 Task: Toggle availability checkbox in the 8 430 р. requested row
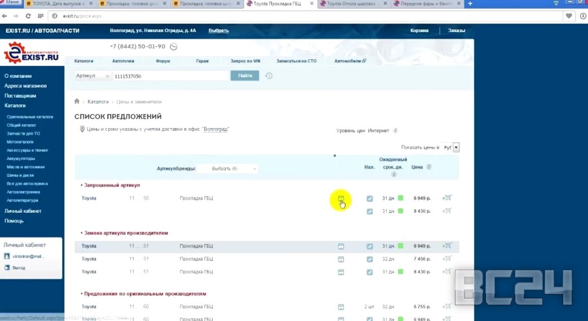pyautogui.click(x=370, y=212)
